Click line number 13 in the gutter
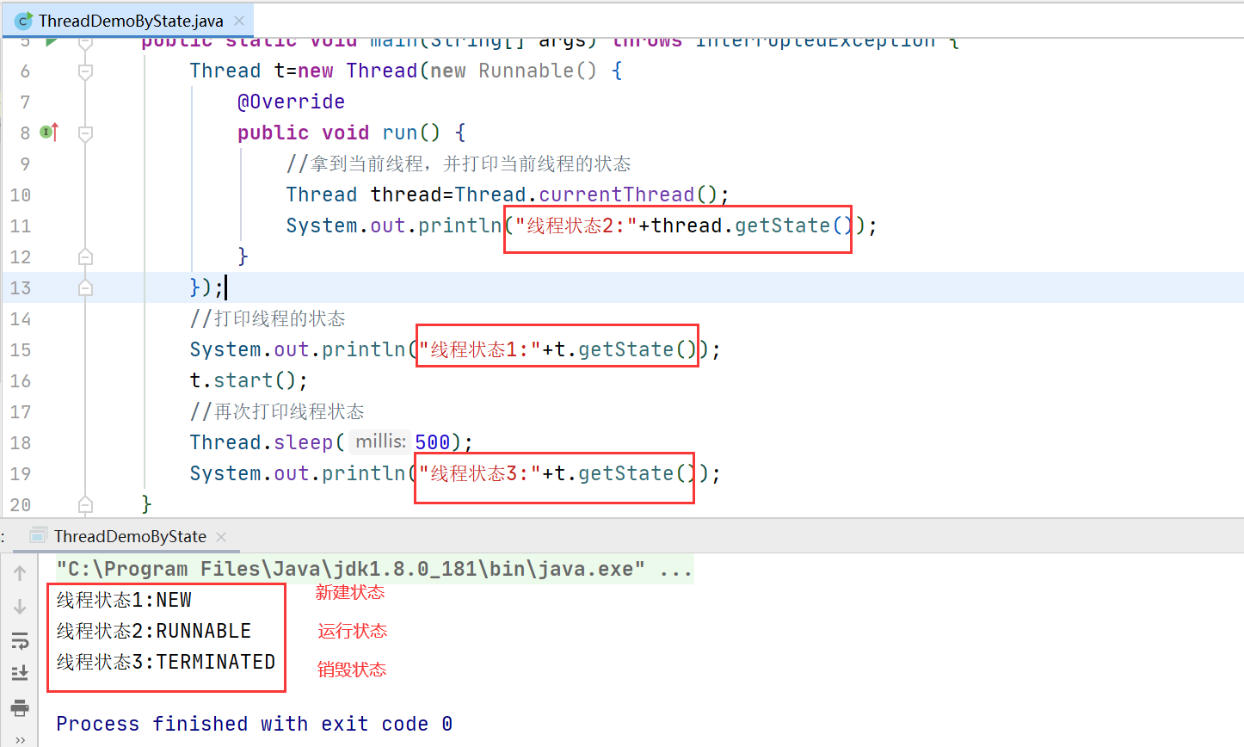 pyautogui.click(x=21, y=287)
